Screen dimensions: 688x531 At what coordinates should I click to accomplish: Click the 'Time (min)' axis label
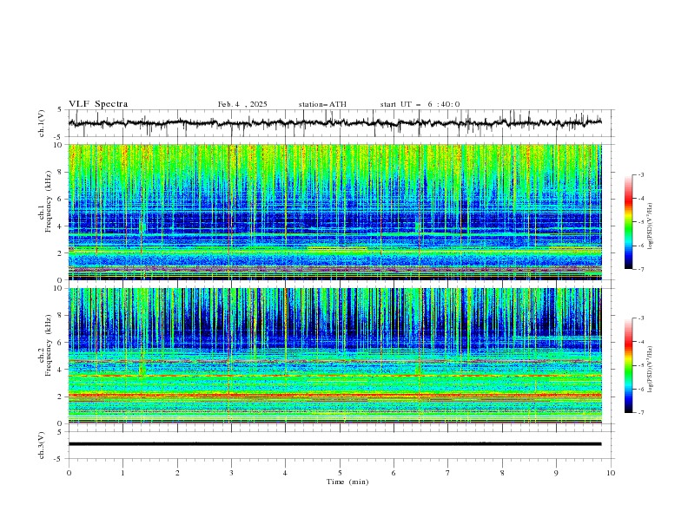pyautogui.click(x=347, y=482)
